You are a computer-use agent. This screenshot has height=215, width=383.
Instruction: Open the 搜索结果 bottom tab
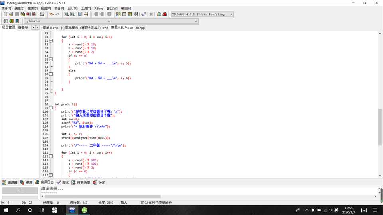coord(81,182)
